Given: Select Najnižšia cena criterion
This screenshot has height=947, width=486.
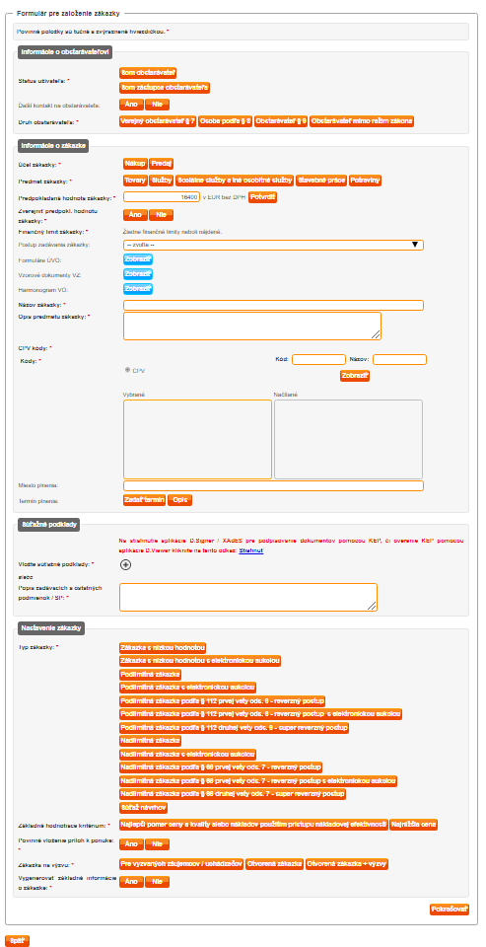Looking at the screenshot, I should click(x=414, y=825).
